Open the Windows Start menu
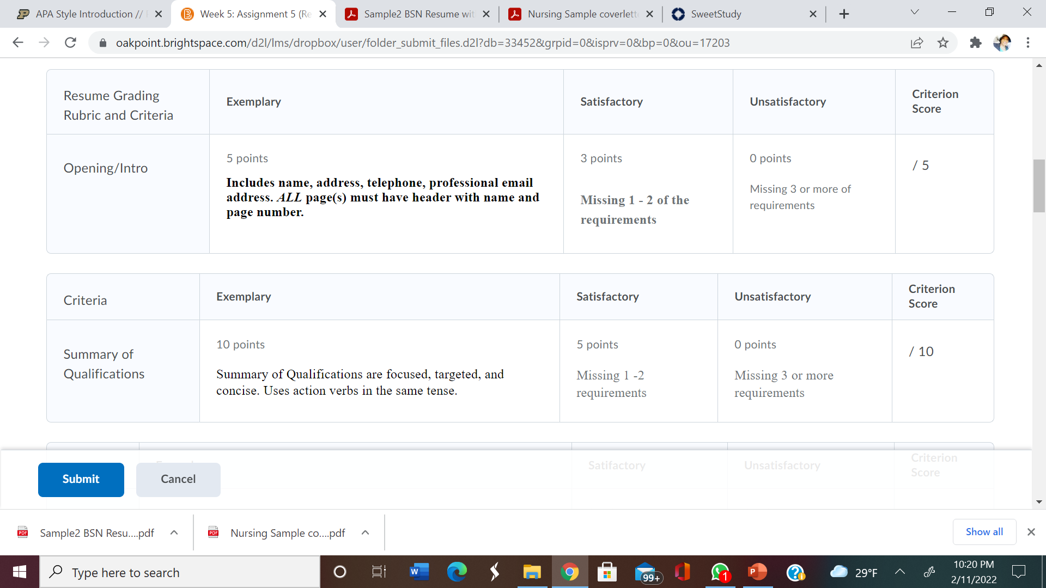The height and width of the screenshot is (588, 1046). (x=20, y=572)
